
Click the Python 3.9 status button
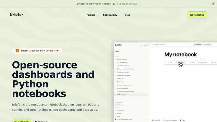(x=156, y=120)
